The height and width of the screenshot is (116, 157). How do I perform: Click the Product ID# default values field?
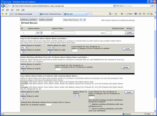point(49,104)
